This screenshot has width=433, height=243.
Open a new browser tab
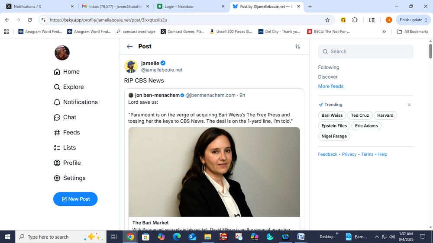point(310,6)
